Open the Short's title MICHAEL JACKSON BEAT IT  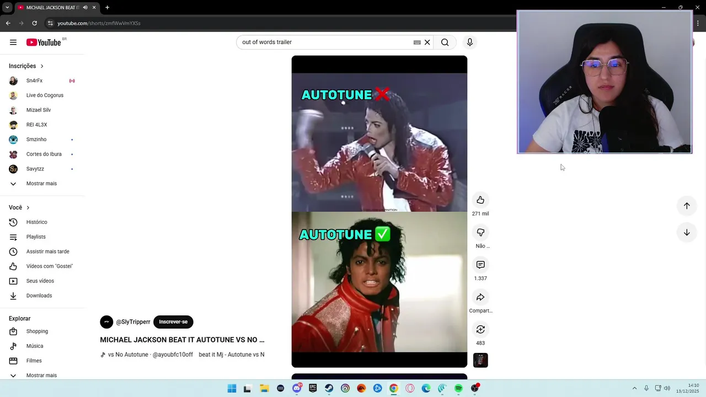tap(182, 340)
